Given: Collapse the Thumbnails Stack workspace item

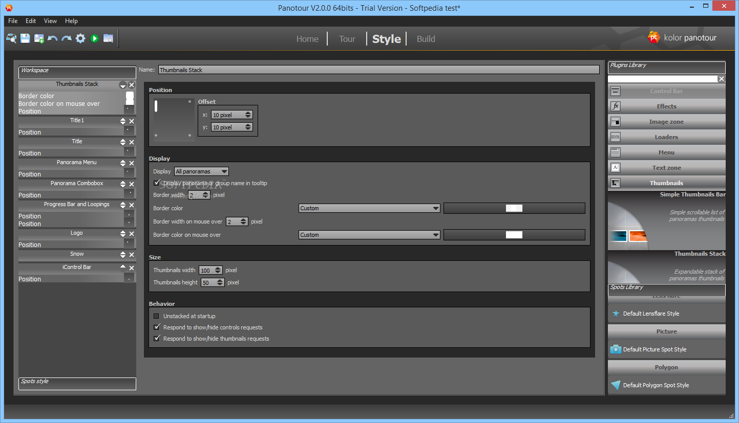Looking at the screenshot, I should [x=123, y=85].
